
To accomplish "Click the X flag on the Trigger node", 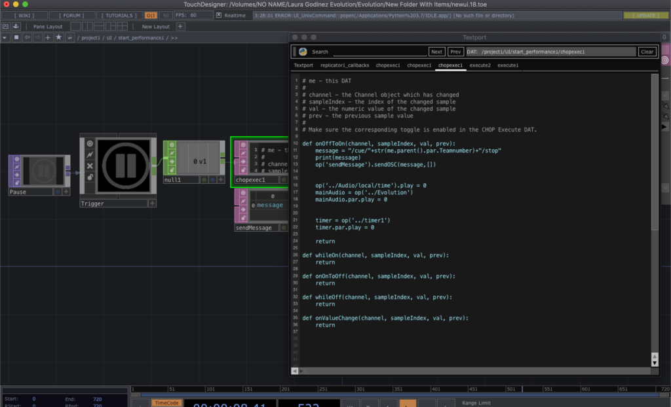I will 90,166.
